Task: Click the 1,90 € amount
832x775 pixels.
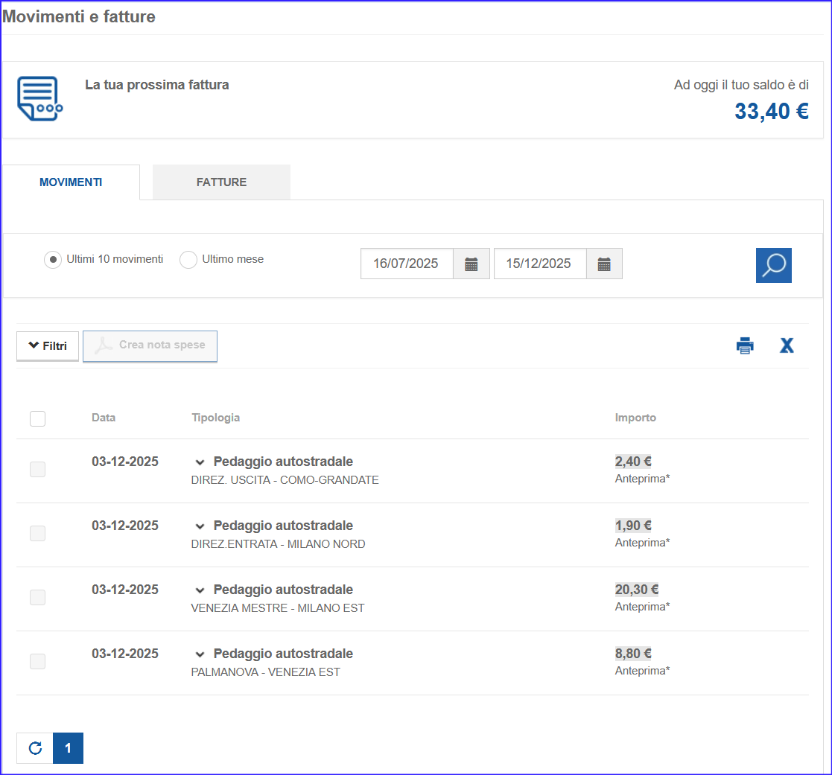Action: [633, 526]
